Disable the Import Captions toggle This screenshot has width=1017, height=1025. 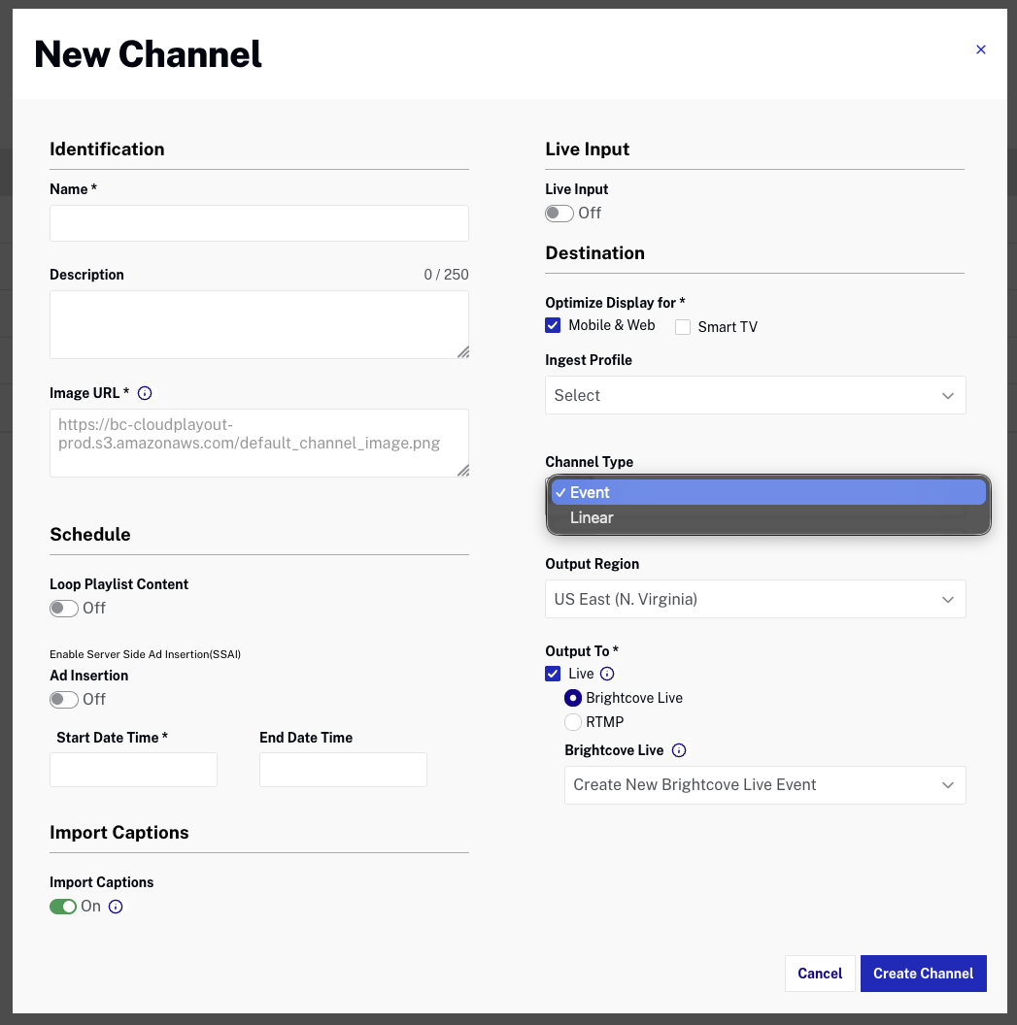(x=63, y=907)
